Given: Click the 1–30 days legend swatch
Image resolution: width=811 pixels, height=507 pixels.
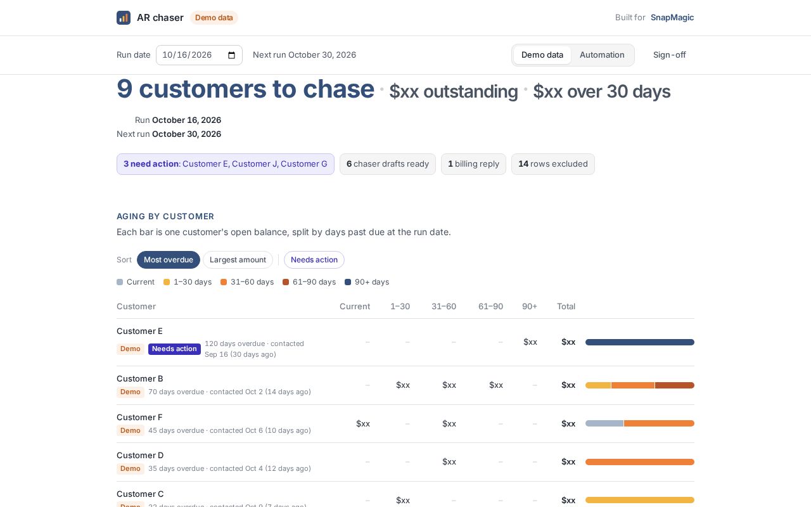Looking at the screenshot, I should point(167,282).
